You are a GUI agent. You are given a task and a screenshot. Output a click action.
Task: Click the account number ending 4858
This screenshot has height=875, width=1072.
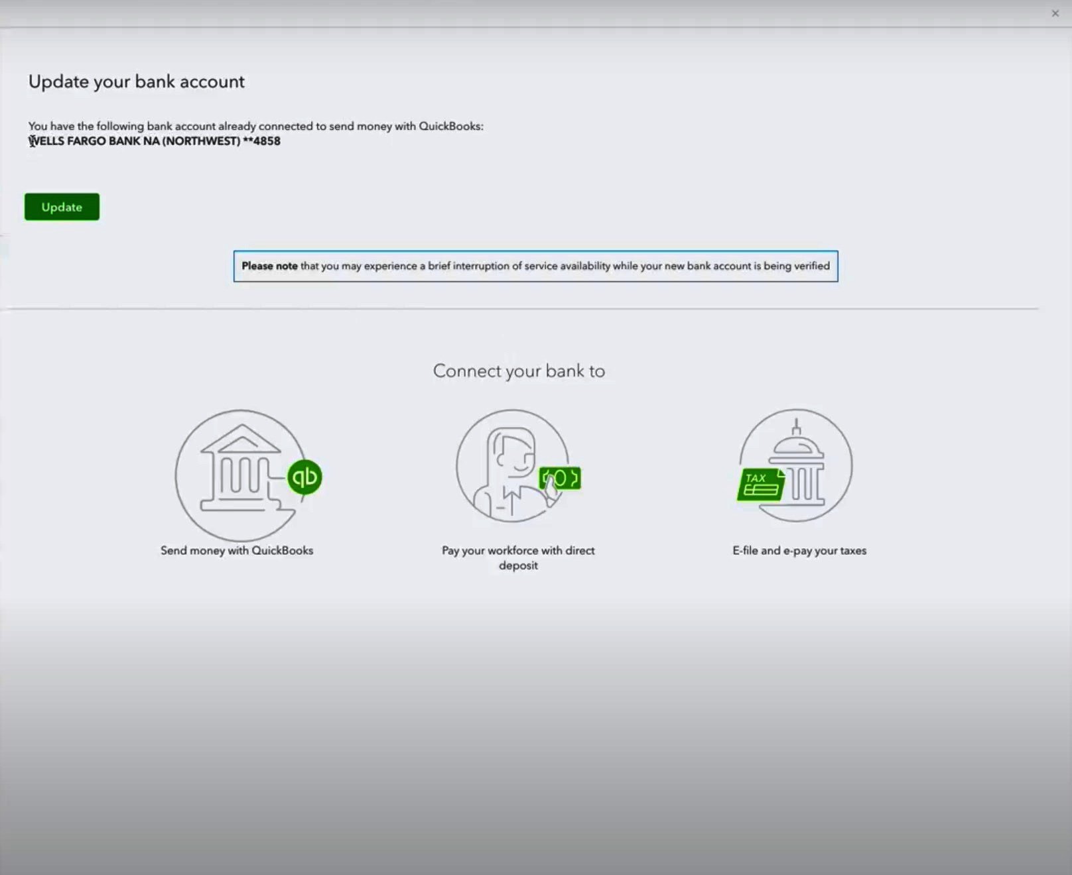coord(262,141)
